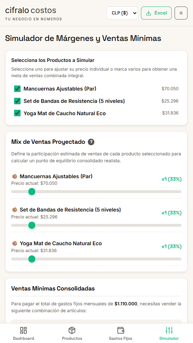Click package icon beside Set de Bandas mix

click(14, 210)
